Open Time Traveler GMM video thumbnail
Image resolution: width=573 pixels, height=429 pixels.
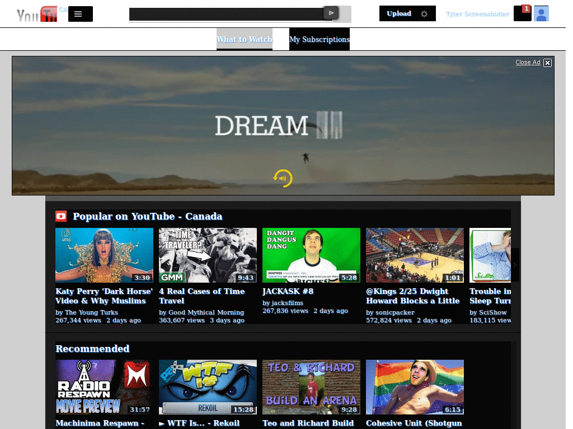(208, 255)
